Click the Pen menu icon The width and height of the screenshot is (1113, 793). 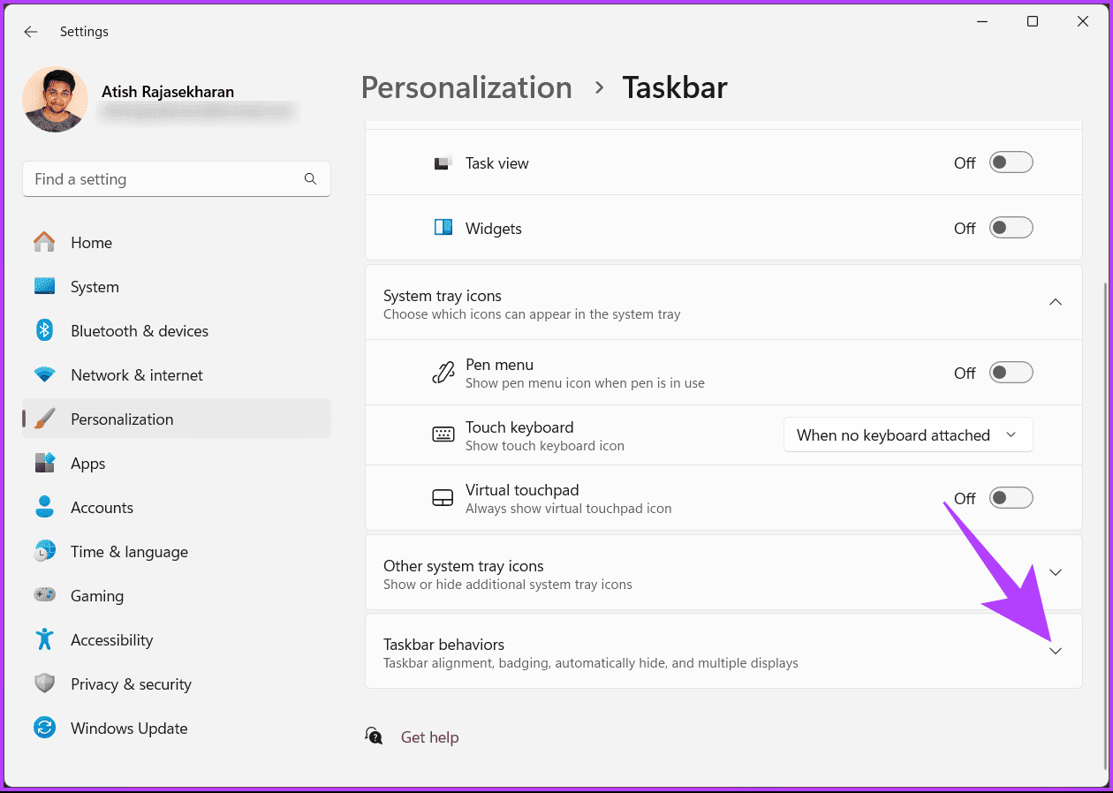[x=443, y=373]
